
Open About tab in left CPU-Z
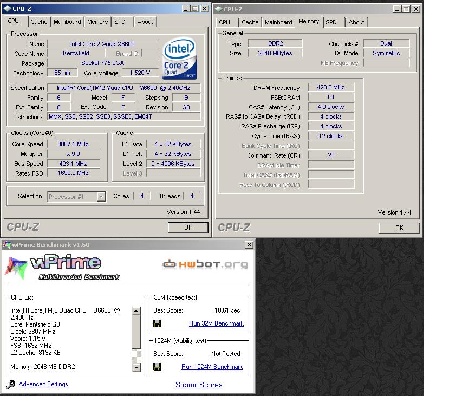145,22
